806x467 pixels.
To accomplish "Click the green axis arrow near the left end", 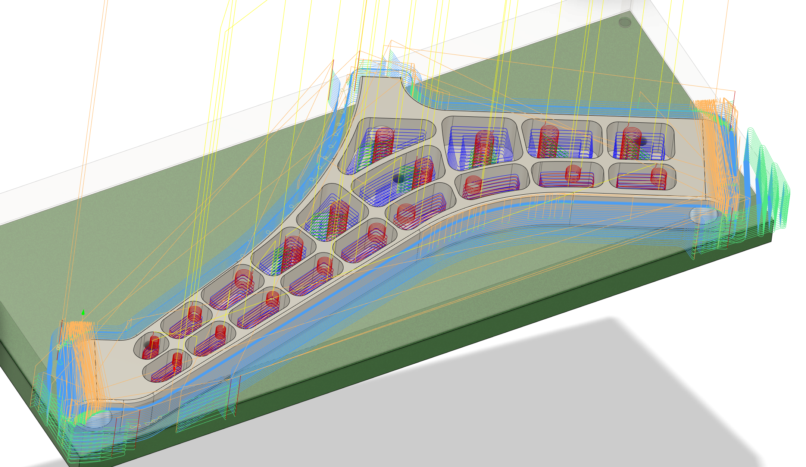I will pos(83,313).
